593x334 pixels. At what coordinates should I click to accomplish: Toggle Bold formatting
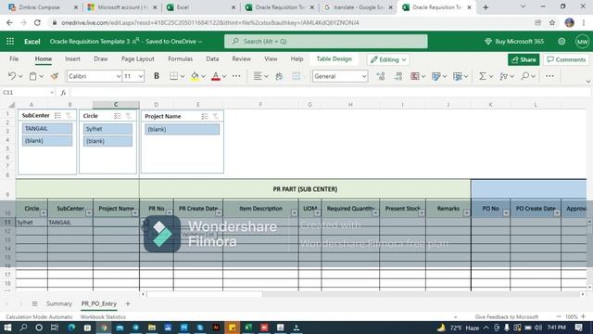pyautogui.click(x=157, y=76)
